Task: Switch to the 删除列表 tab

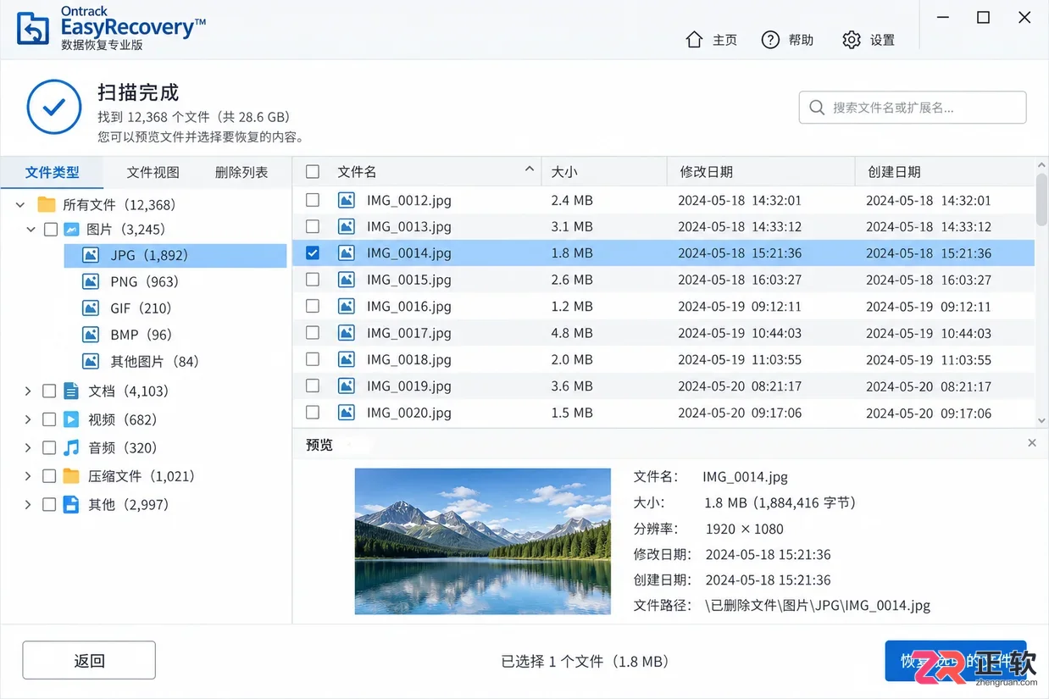Action: tap(241, 172)
